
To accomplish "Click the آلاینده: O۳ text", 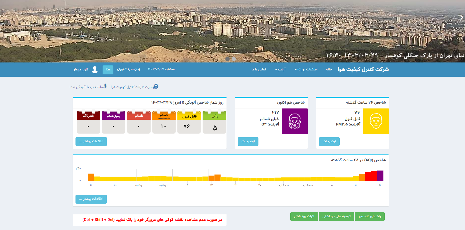I will tap(270, 124).
